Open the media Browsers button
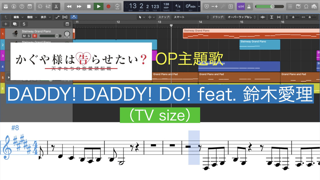The height and width of the screenshot is (180, 320). (x=314, y=7)
